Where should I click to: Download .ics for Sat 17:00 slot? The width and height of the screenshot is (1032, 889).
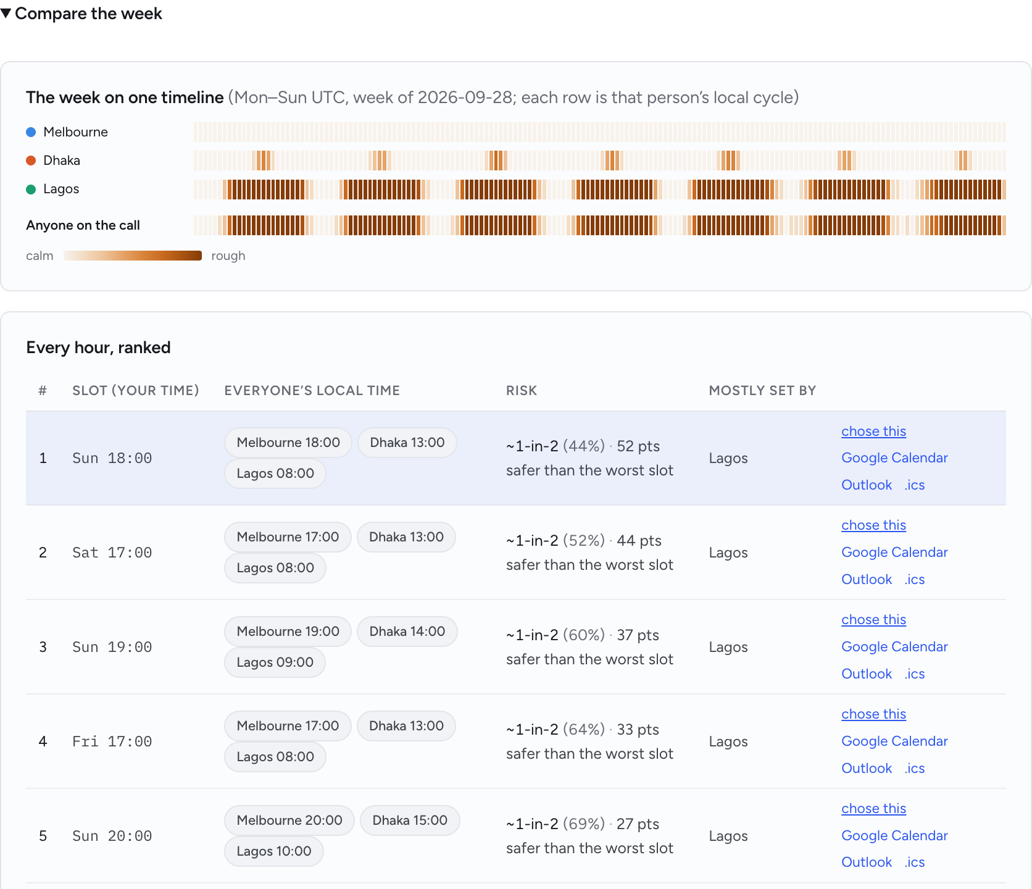[x=915, y=580]
